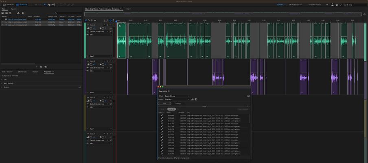The height and width of the screenshot is (163, 368).
Task: Uncheck the first detected silence row
Action: coord(162,116)
